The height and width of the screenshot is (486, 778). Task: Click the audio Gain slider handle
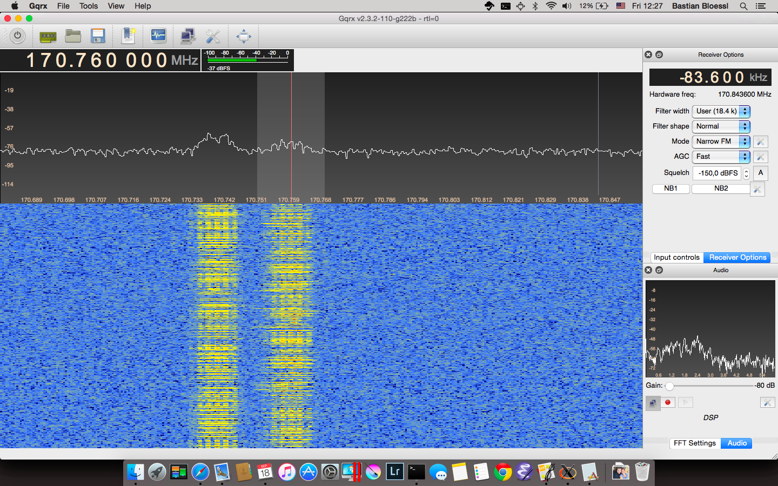click(x=669, y=386)
